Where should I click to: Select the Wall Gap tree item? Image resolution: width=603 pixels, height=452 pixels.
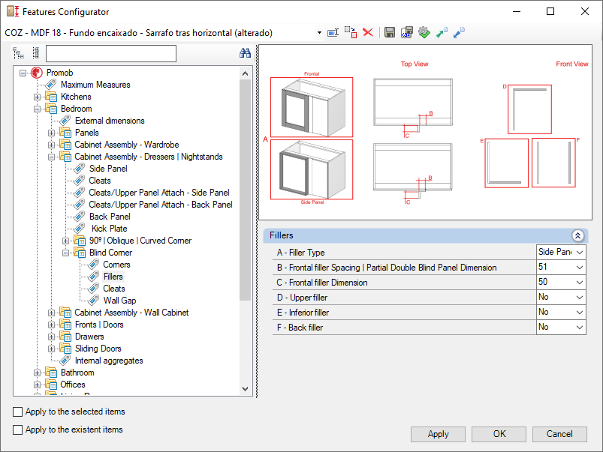tap(119, 301)
